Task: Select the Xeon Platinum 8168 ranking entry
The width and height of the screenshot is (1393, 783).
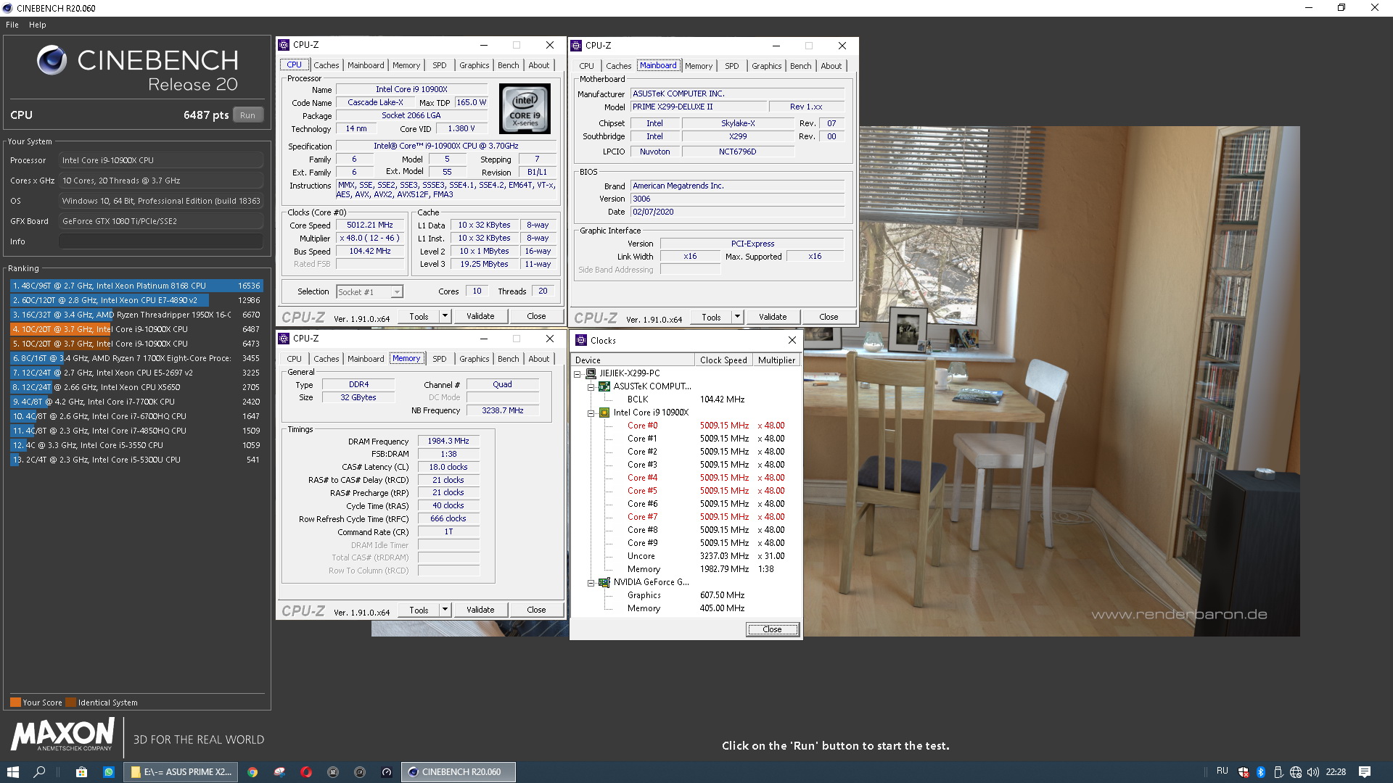Action: [x=136, y=286]
